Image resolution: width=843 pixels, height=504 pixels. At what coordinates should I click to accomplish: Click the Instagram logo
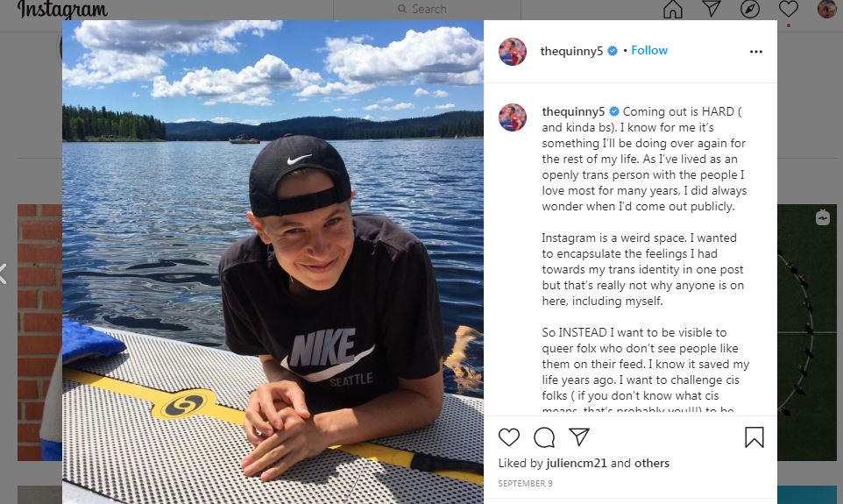click(62, 10)
